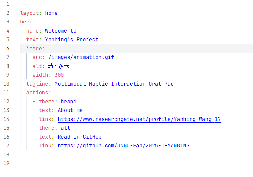The image size is (253, 177).
Task: Place cursor on the 'hero' key
Action: tap(26, 22)
